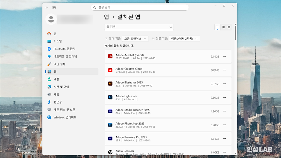The width and height of the screenshot is (281, 158).
Task: Click the scrollbar up arrow
Action: [x=236, y=24]
